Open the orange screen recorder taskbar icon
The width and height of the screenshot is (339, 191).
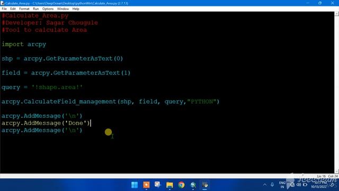146,185
